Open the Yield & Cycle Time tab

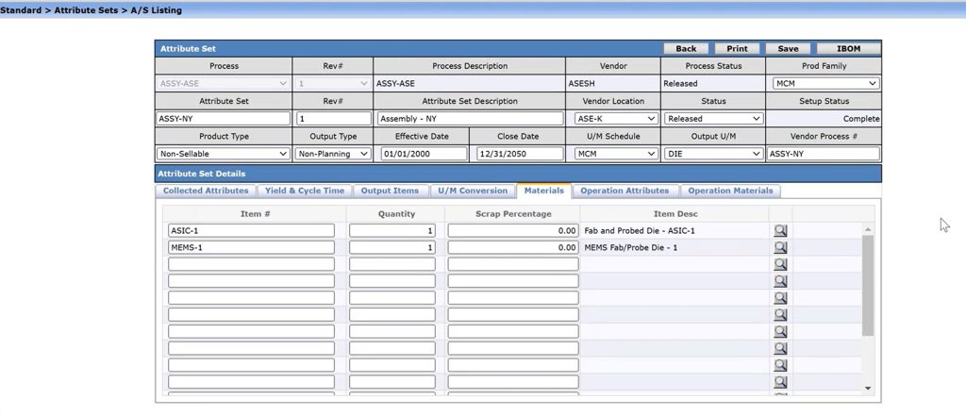click(x=305, y=191)
